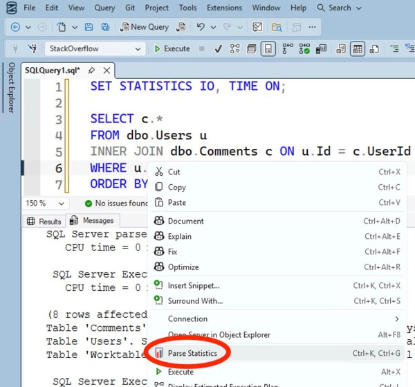Close the SQLQuery1.sql tab
415x387 pixels.
tap(107, 71)
